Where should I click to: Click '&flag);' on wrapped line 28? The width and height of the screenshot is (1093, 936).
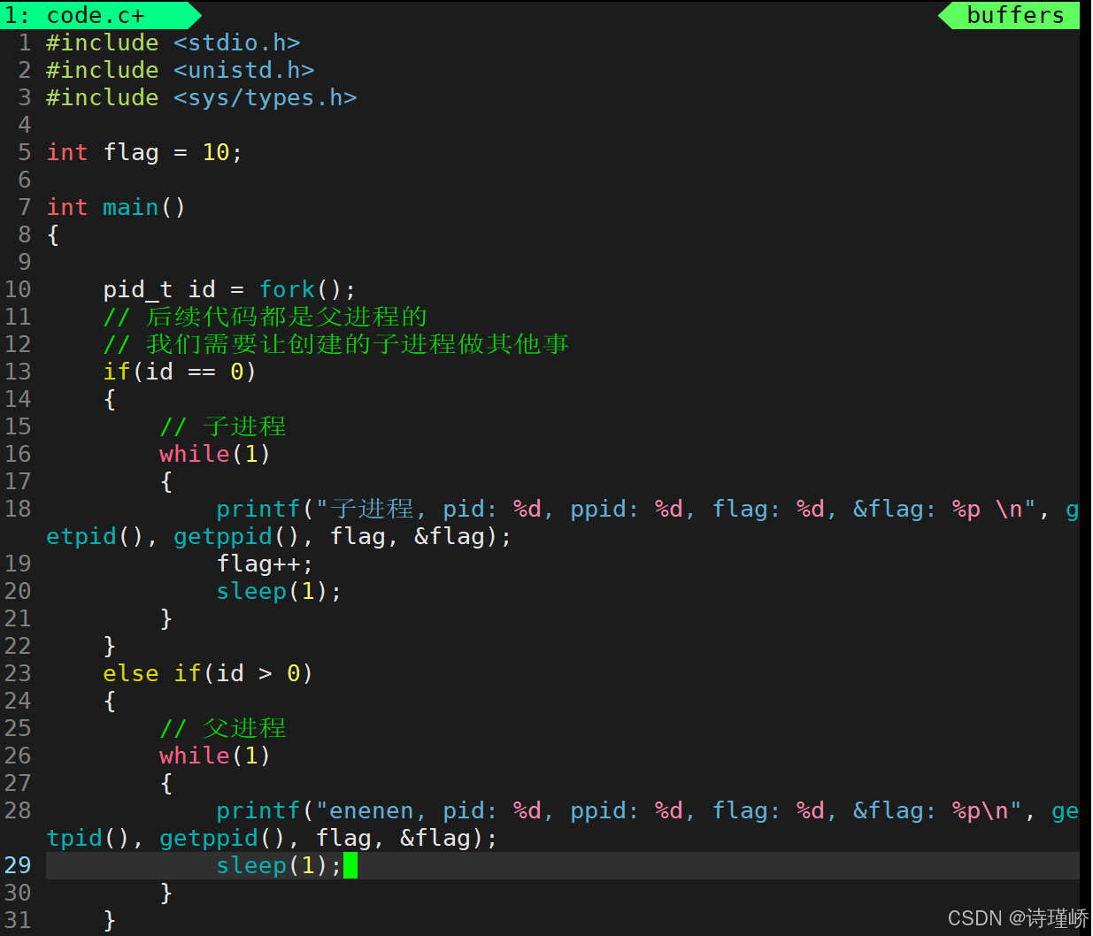click(x=449, y=838)
